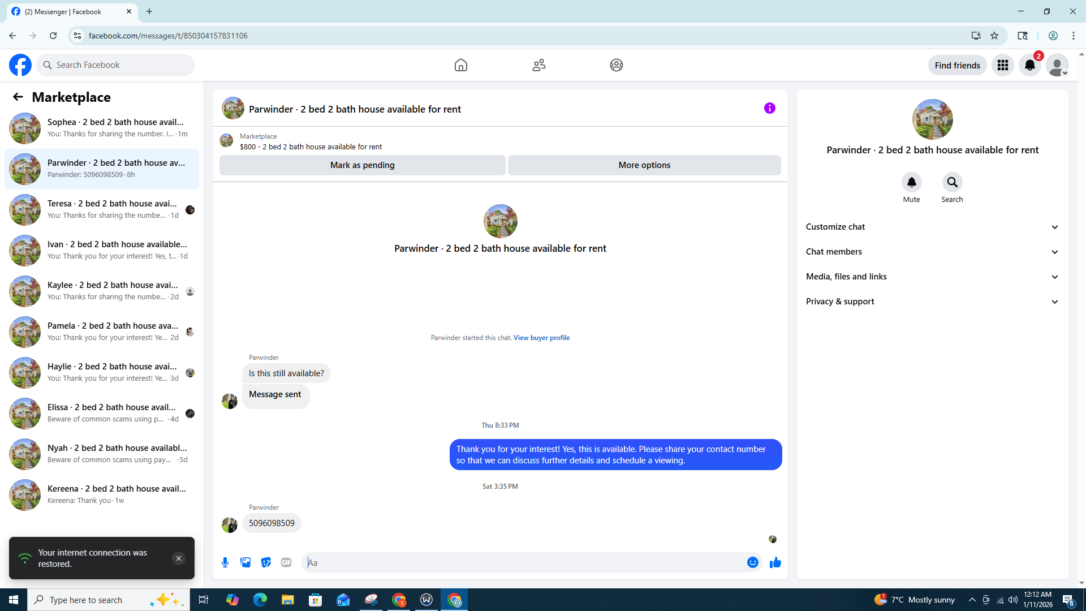Click the 5096098509 phone number message

pyautogui.click(x=271, y=523)
